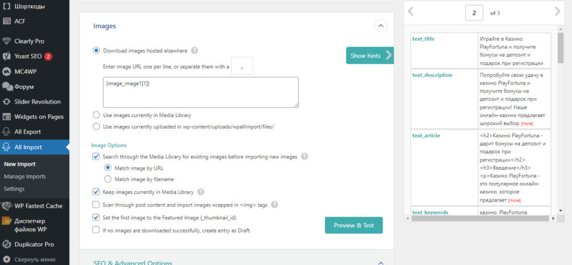Choose Match image by filename option
This screenshot has height=265, width=572.
[107, 179]
